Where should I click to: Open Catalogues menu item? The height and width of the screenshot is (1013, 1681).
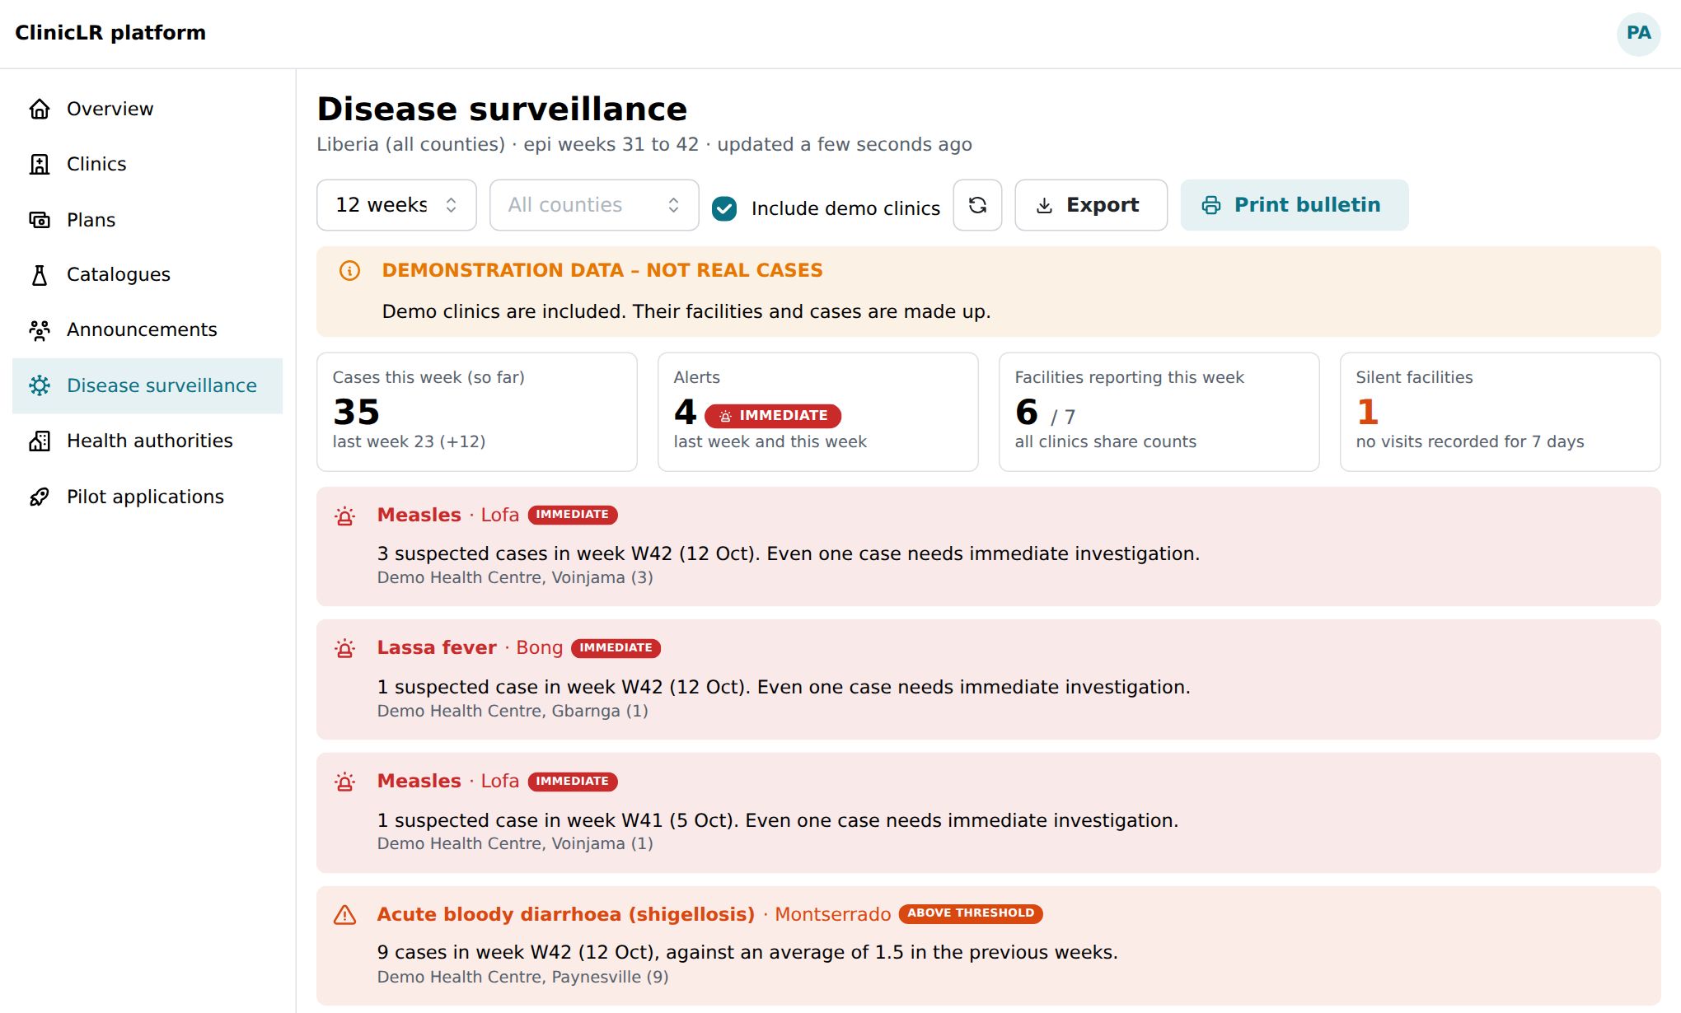(147, 274)
